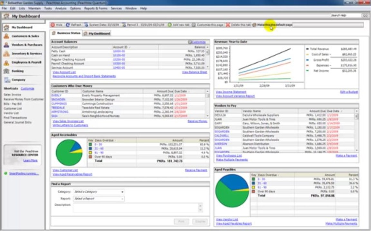This screenshot has height=231, width=371.
Task: Click the Customize link beside Shortcuts
Action: [27, 89]
